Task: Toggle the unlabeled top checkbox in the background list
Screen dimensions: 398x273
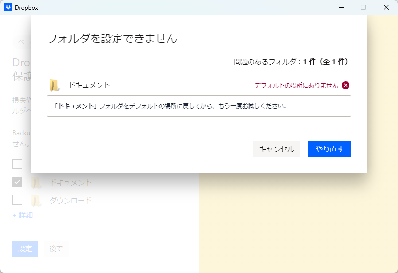Action: tap(17, 164)
